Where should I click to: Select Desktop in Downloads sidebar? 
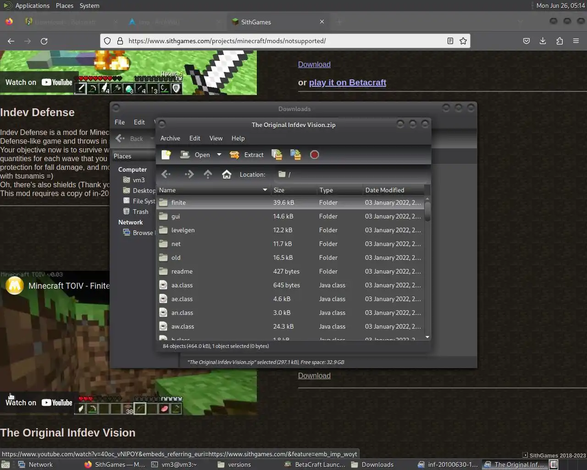[x=139, y=190]
